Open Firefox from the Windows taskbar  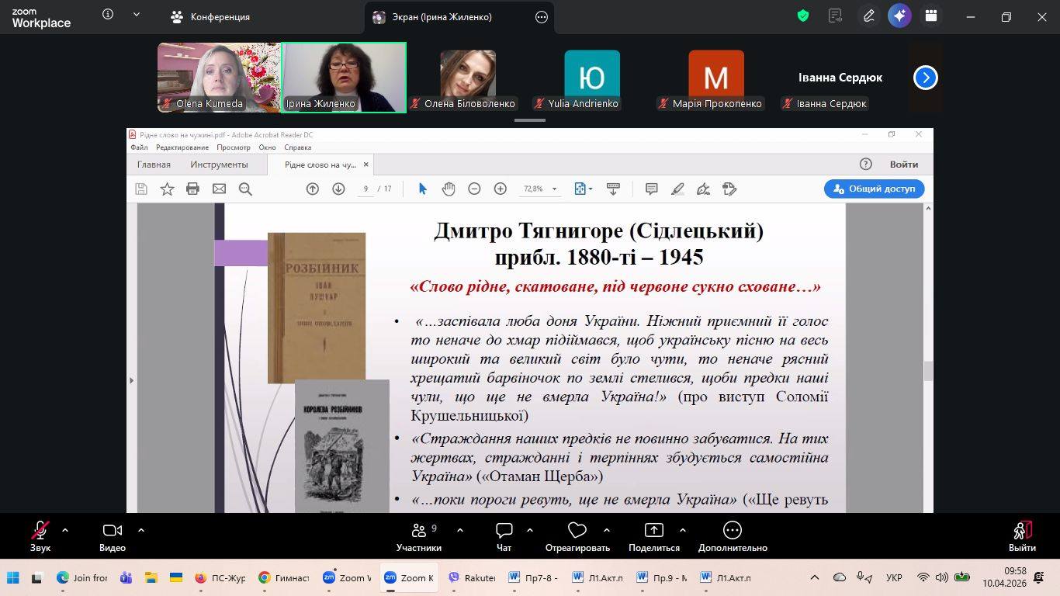coord(200,577)
